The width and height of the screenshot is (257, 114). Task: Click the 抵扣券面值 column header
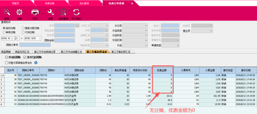click(x=121, y=70)
